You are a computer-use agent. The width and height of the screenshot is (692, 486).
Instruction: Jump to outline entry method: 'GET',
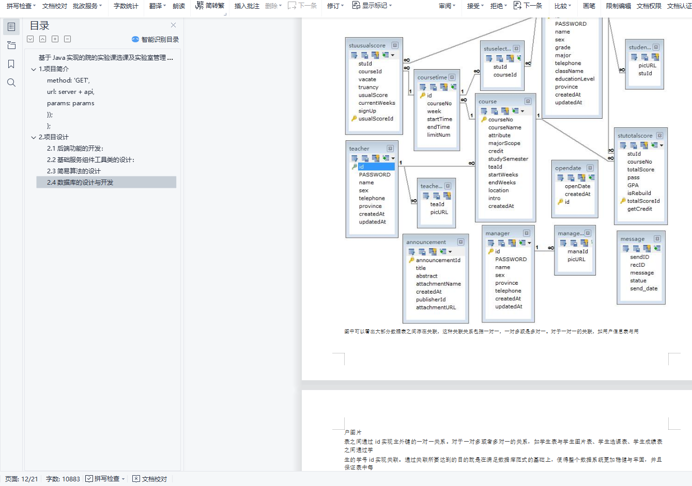[x=68, y=80]
